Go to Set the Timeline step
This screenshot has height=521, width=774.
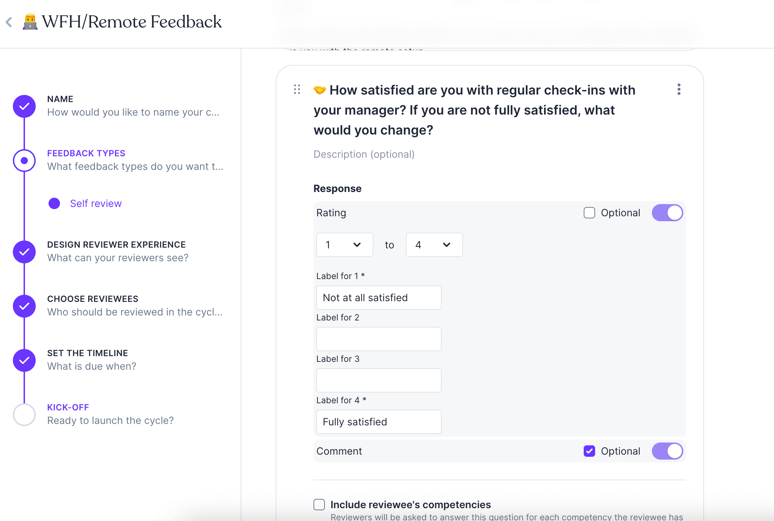[87, 353]
